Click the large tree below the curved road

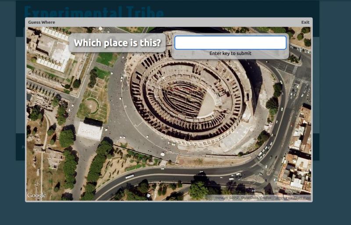[198, 190]
